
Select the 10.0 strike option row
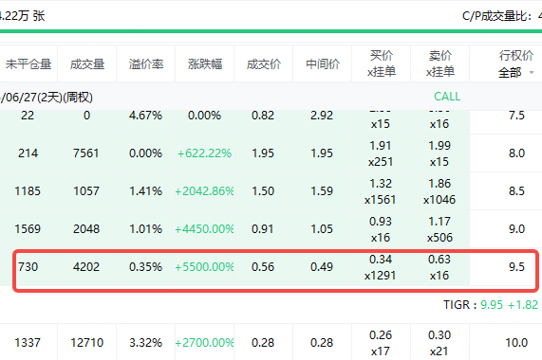point(271,343)
